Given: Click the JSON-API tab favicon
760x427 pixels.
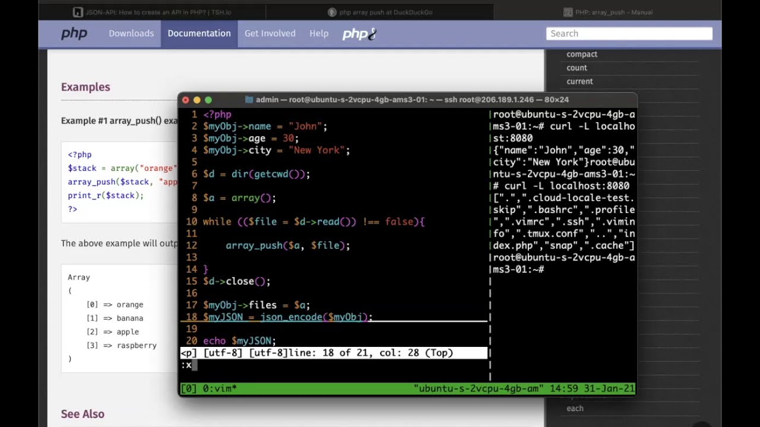Looking at the screenshot, I should coord(78,12).
